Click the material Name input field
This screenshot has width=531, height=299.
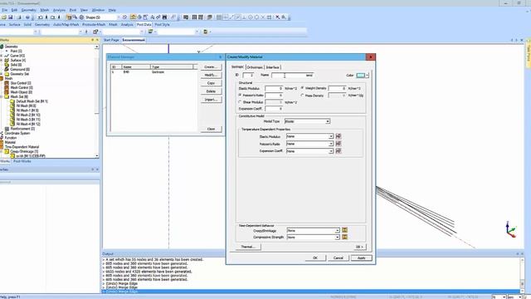coord(292,75)
